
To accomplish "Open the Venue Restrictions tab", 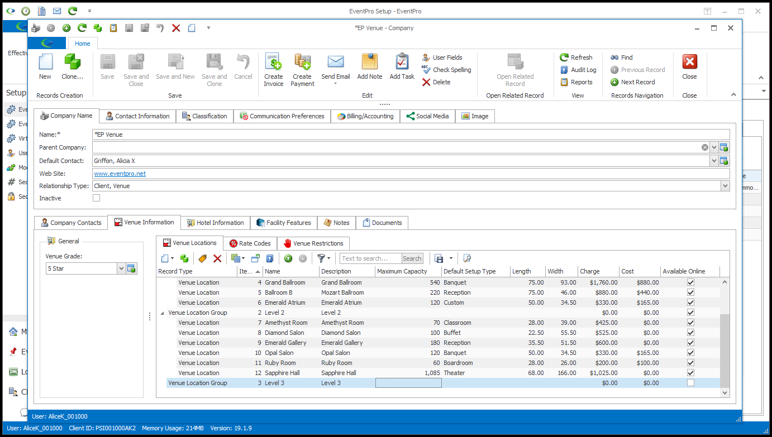I will 313,243.
